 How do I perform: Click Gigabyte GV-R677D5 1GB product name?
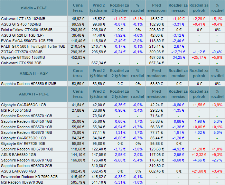[23, 144]
